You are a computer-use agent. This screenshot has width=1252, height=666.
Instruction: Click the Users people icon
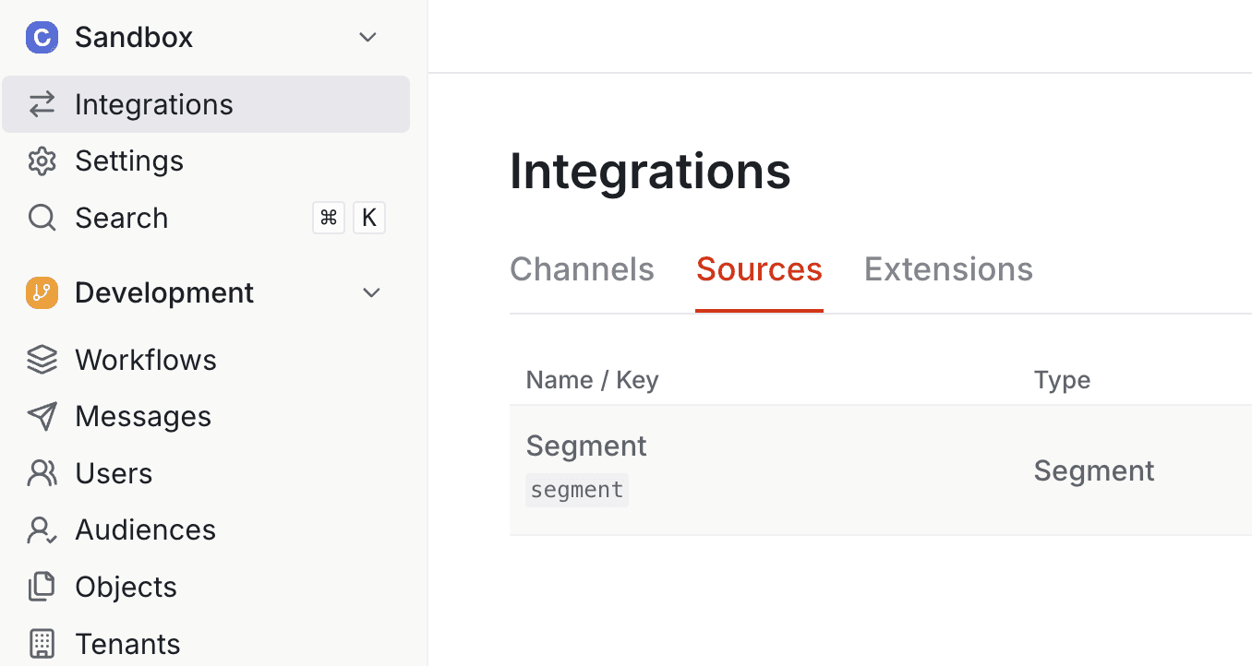tap(42, 474)
